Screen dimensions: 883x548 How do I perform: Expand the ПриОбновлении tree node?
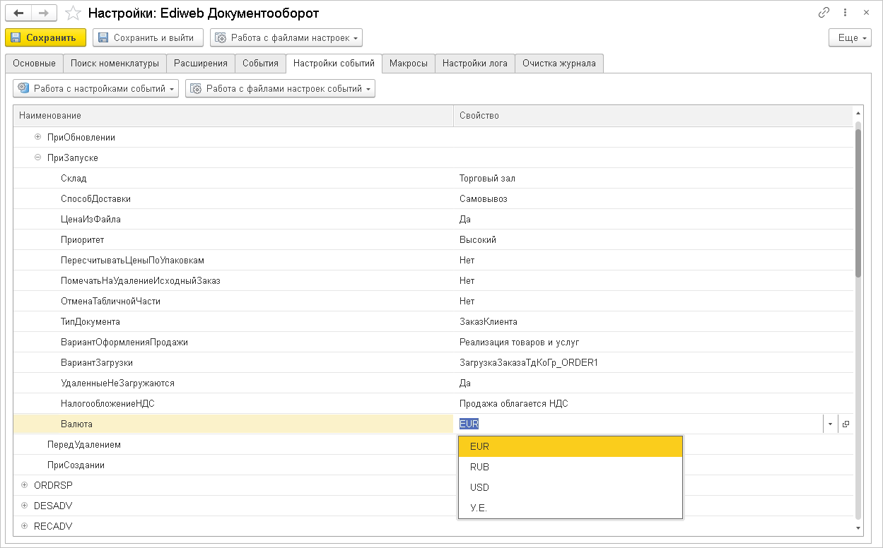pos(38,137)
